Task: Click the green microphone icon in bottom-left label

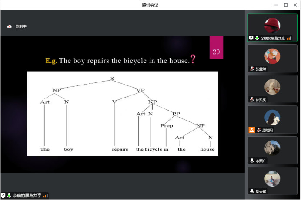Action: 9,196
